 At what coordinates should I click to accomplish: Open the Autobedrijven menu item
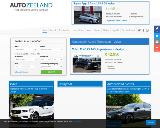79,30
